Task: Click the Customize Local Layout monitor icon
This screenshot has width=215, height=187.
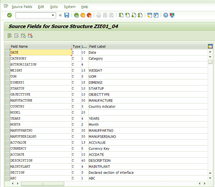Action: [x=172, y=15]
